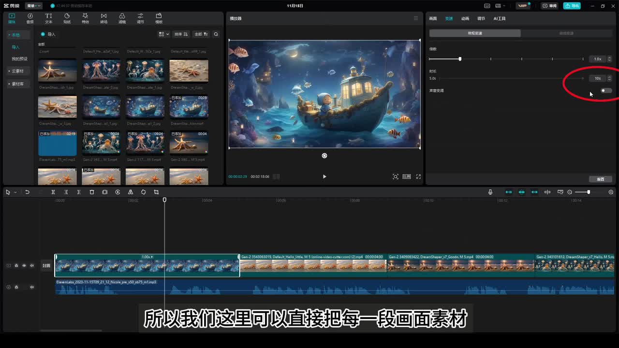Click the microphone record voiceover icon
This screenshot has height=348, width=619.
490,192
